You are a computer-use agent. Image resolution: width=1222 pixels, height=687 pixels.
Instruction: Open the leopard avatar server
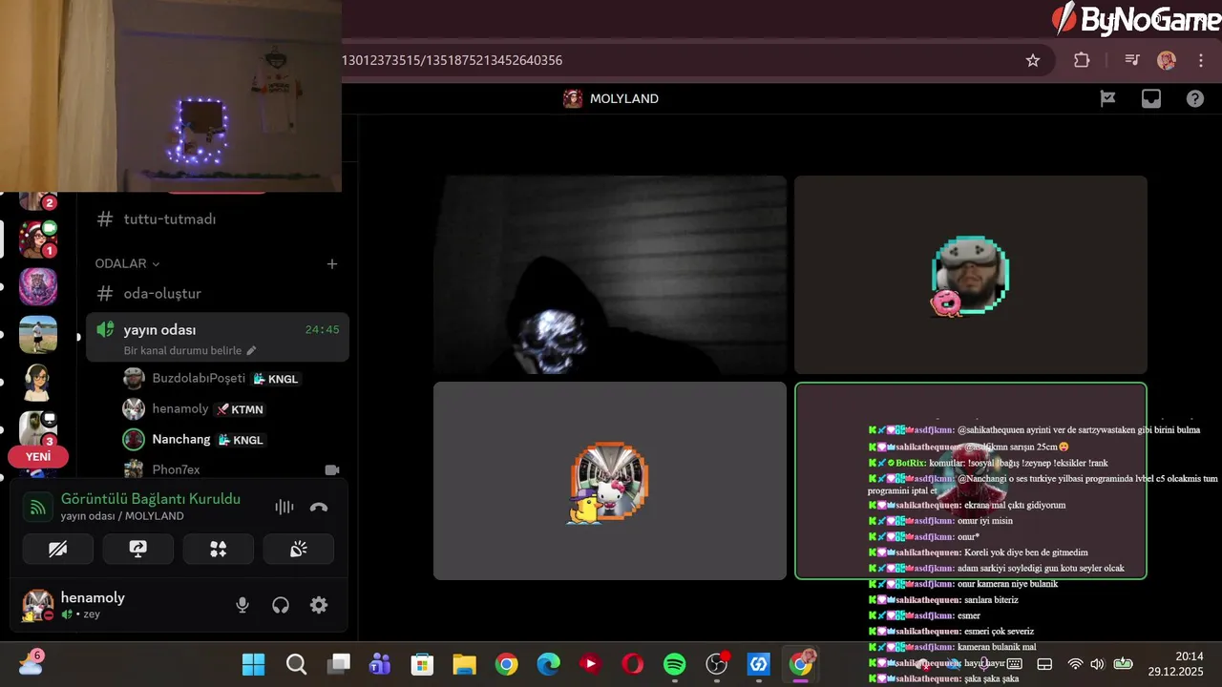[38, 286]
